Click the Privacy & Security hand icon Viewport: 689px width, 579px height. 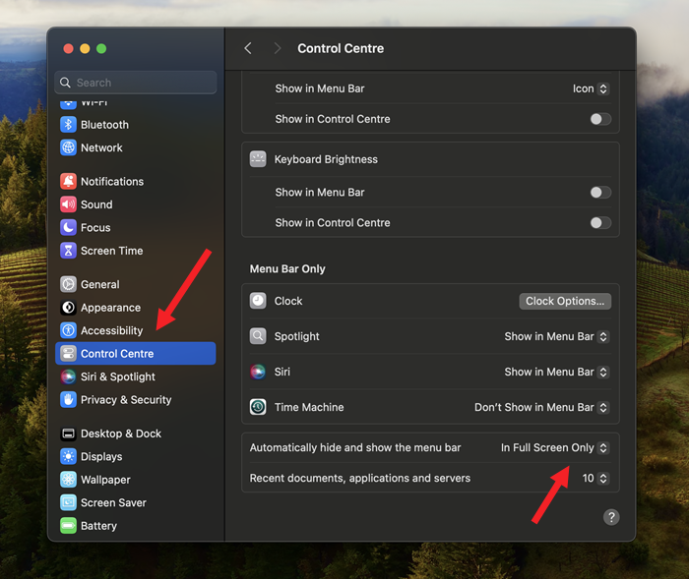[68, 399]
